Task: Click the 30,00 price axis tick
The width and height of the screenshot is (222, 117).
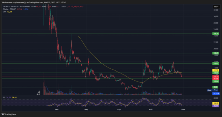Action: [216, 16]
